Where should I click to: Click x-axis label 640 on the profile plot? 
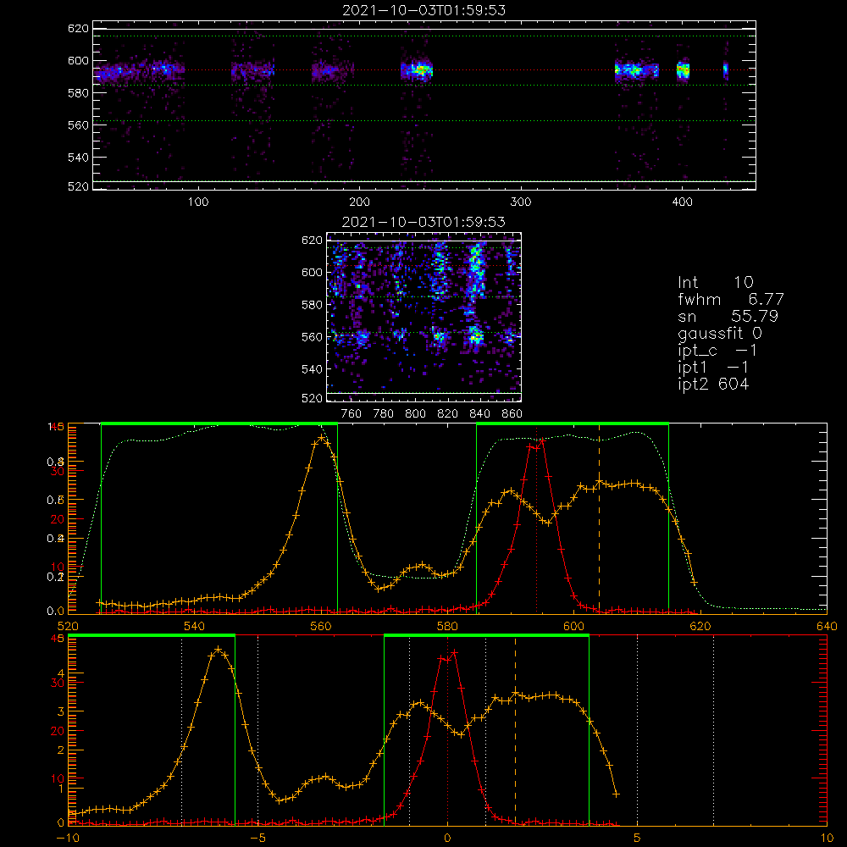click(827, 626)
